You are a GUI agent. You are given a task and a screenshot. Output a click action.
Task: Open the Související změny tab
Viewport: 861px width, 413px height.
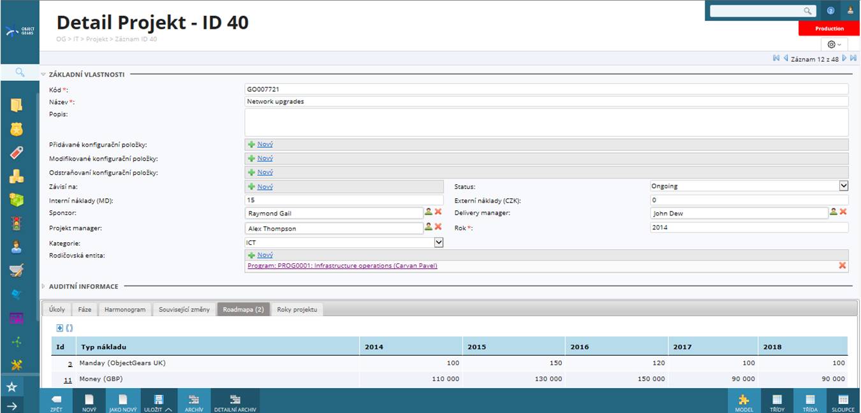(x=184, y=310)
